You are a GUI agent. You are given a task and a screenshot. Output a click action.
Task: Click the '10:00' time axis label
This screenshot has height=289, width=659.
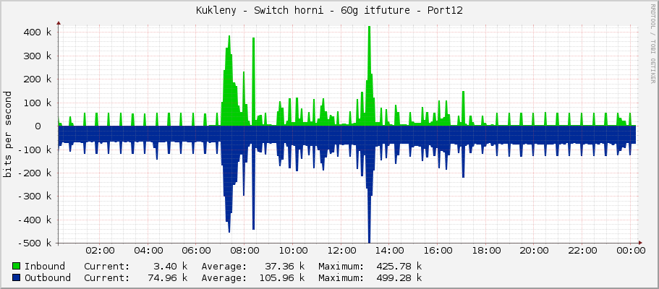(x=293, y=251)
